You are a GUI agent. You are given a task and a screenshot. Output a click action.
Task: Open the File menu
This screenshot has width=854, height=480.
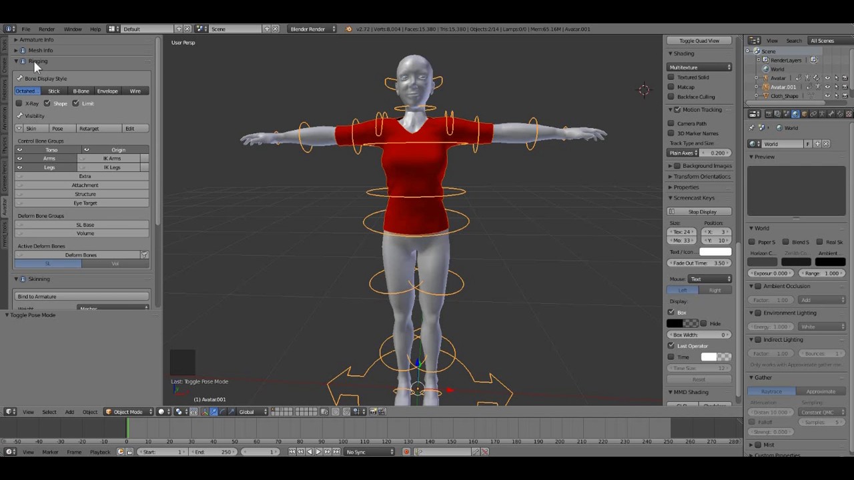click(25, 29)
